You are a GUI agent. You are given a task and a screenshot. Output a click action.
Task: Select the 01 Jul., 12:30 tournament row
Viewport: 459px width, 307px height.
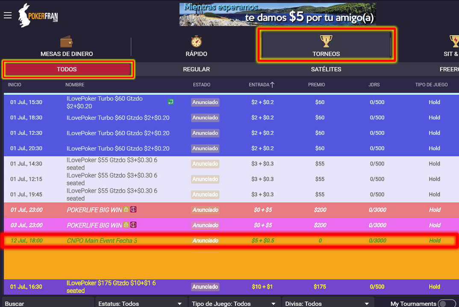pos(231,133)
